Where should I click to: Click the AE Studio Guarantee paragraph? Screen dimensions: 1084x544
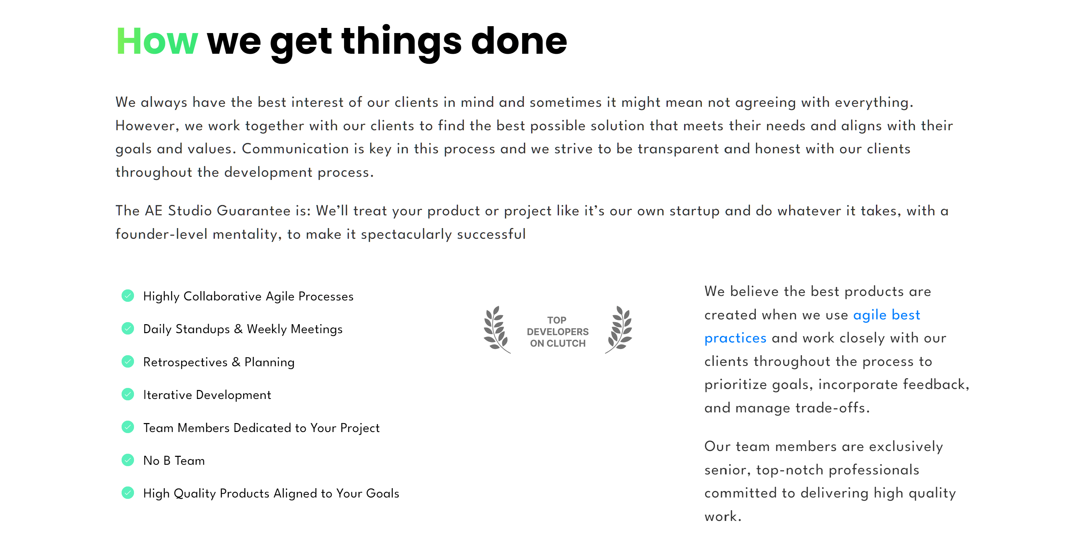532,222
